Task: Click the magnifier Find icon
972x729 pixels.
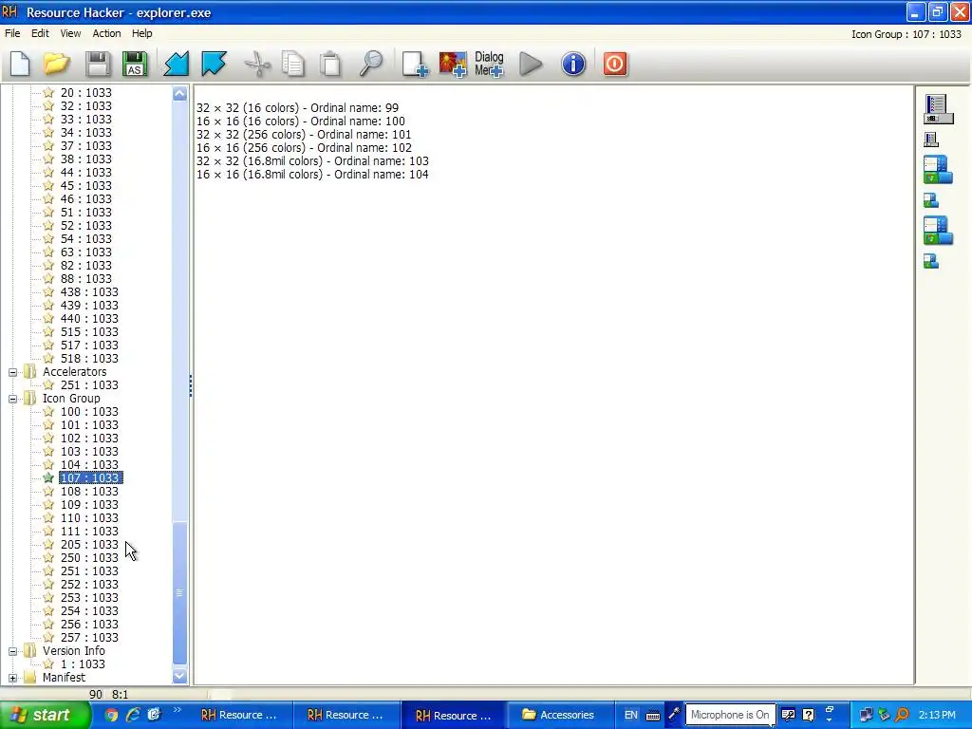Action: pyautogui.click(x=371, y=64)
